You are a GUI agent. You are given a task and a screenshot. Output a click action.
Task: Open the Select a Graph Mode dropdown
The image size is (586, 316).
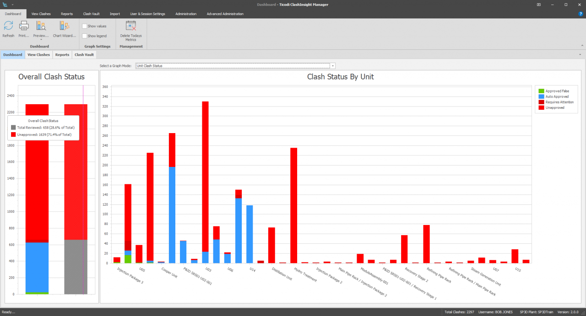coord(332,65)
